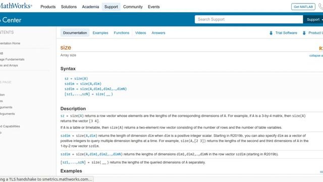Click szdim link in second description entry

click(65, 136)
